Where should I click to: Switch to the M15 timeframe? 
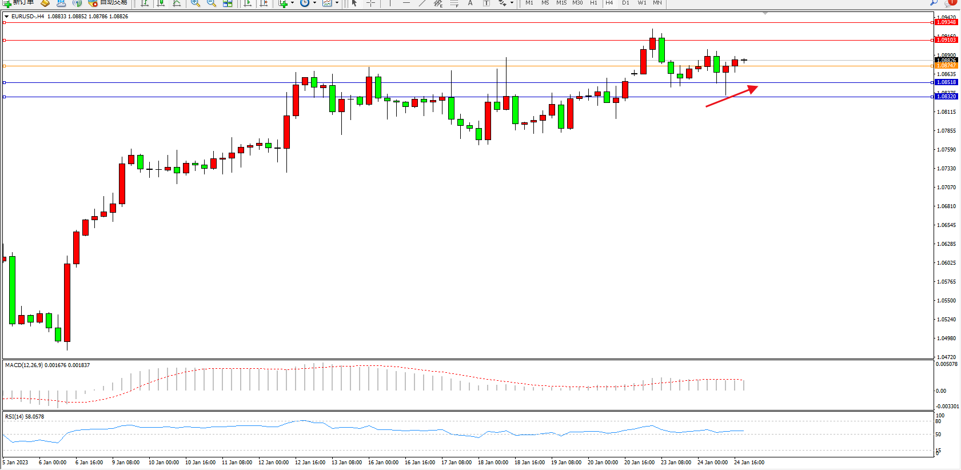click(x=561, y=3)
